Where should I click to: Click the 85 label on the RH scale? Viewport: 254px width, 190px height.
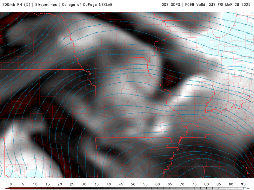(219, 184)
